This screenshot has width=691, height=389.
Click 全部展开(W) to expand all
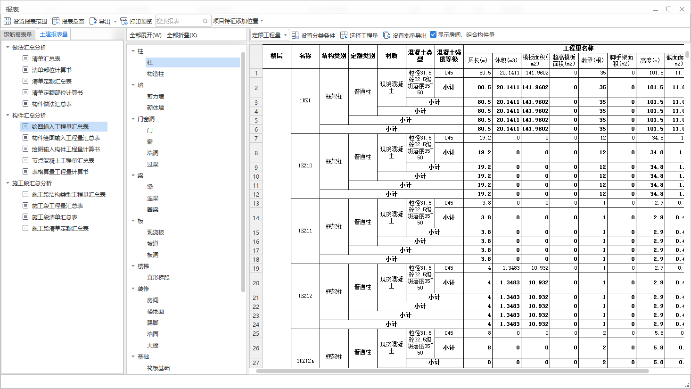tap(146, 35)
